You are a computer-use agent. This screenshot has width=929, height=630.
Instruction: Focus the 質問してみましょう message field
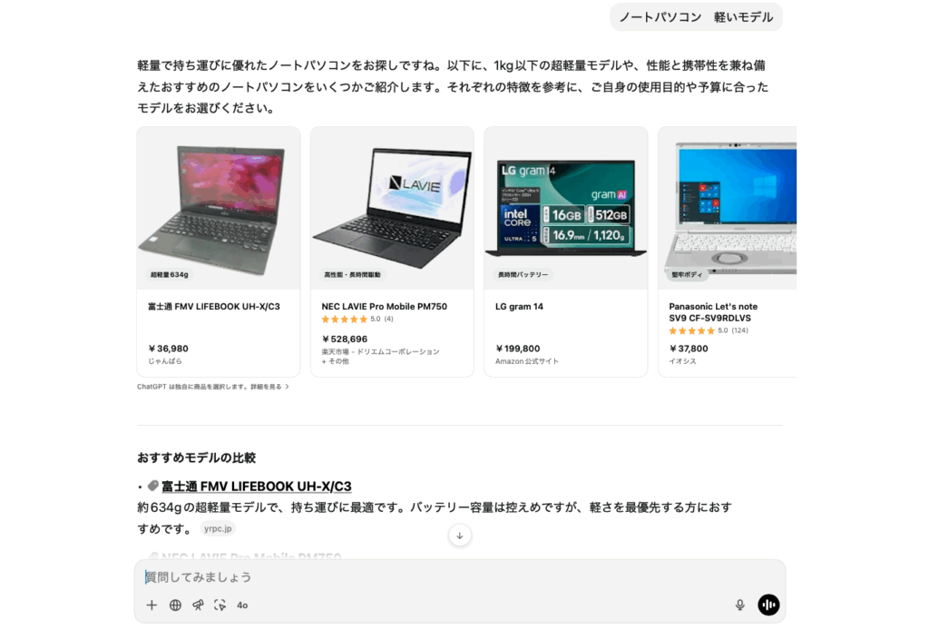pyautogui.click(x=460, y=576)
